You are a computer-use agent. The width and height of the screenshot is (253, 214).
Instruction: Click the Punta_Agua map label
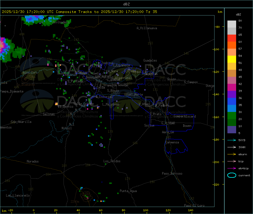(128, 191)
